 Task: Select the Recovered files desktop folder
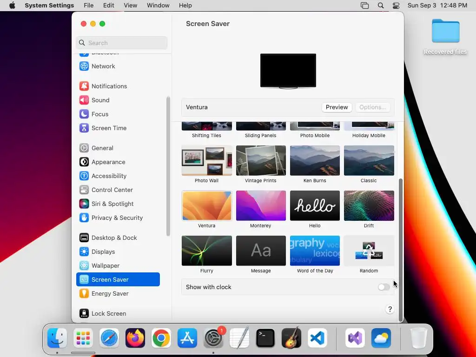tap(445, 37)
